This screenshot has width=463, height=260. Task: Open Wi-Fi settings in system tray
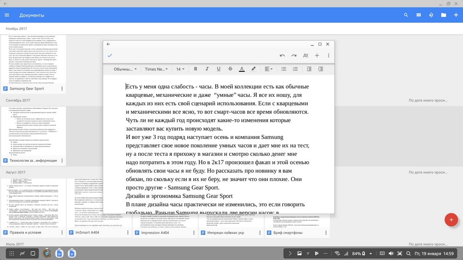(x=337, y=253)
